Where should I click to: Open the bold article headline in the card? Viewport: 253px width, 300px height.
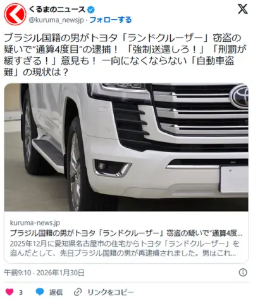point(126,233)
